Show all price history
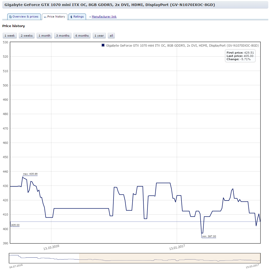Screen dimensions: 269x272 pyautogui.click(x=111, y=36)
